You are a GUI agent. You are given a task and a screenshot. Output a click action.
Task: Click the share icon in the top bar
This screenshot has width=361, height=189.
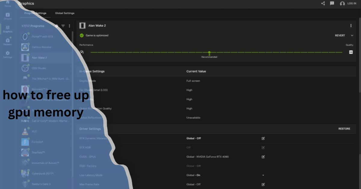point(323,3)
